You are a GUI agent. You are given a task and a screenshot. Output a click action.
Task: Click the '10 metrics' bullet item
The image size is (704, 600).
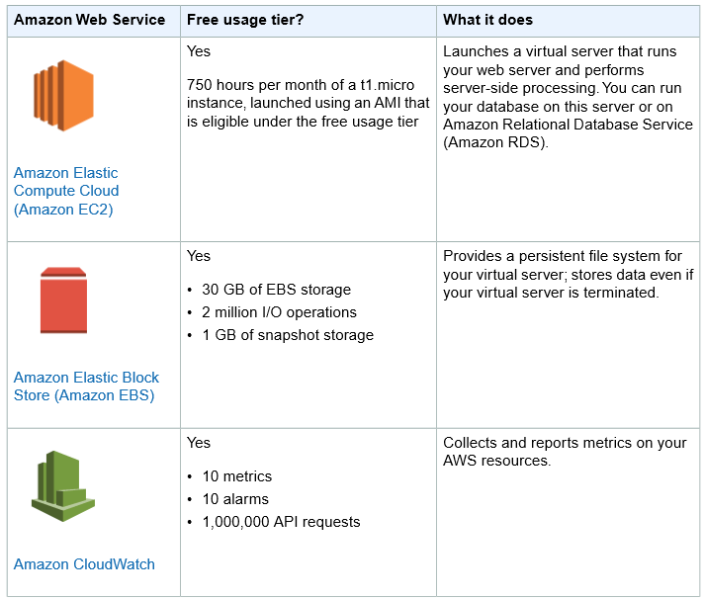(x=237, y=476)
